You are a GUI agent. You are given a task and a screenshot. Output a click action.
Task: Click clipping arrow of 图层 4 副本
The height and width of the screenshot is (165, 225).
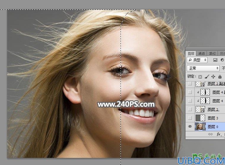click(198, 92)
